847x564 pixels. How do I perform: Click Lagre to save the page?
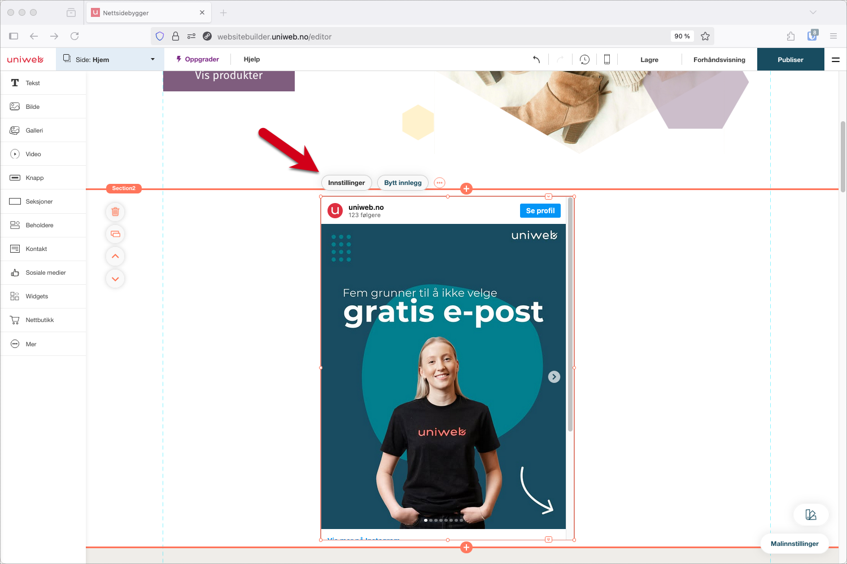[649, 60]
